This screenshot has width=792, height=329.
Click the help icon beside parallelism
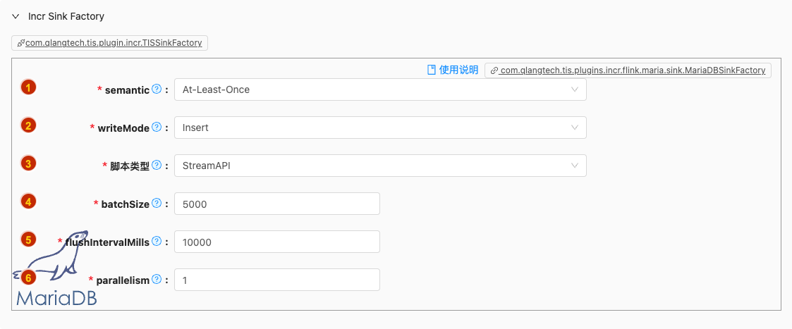click(157, 280)
